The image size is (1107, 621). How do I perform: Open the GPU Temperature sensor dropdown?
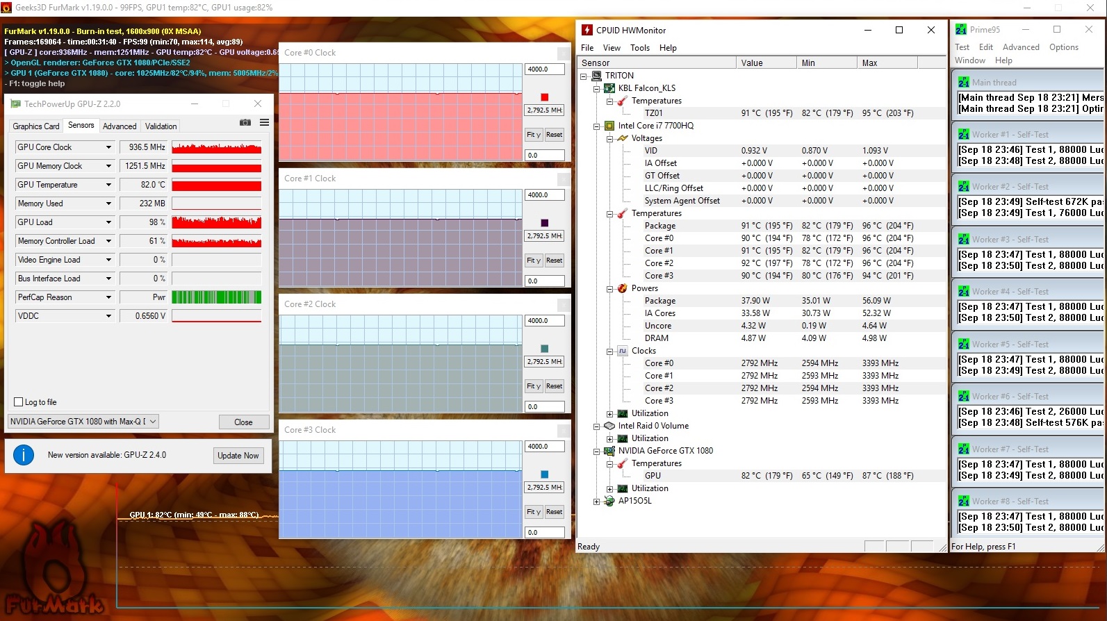(108, 185)
